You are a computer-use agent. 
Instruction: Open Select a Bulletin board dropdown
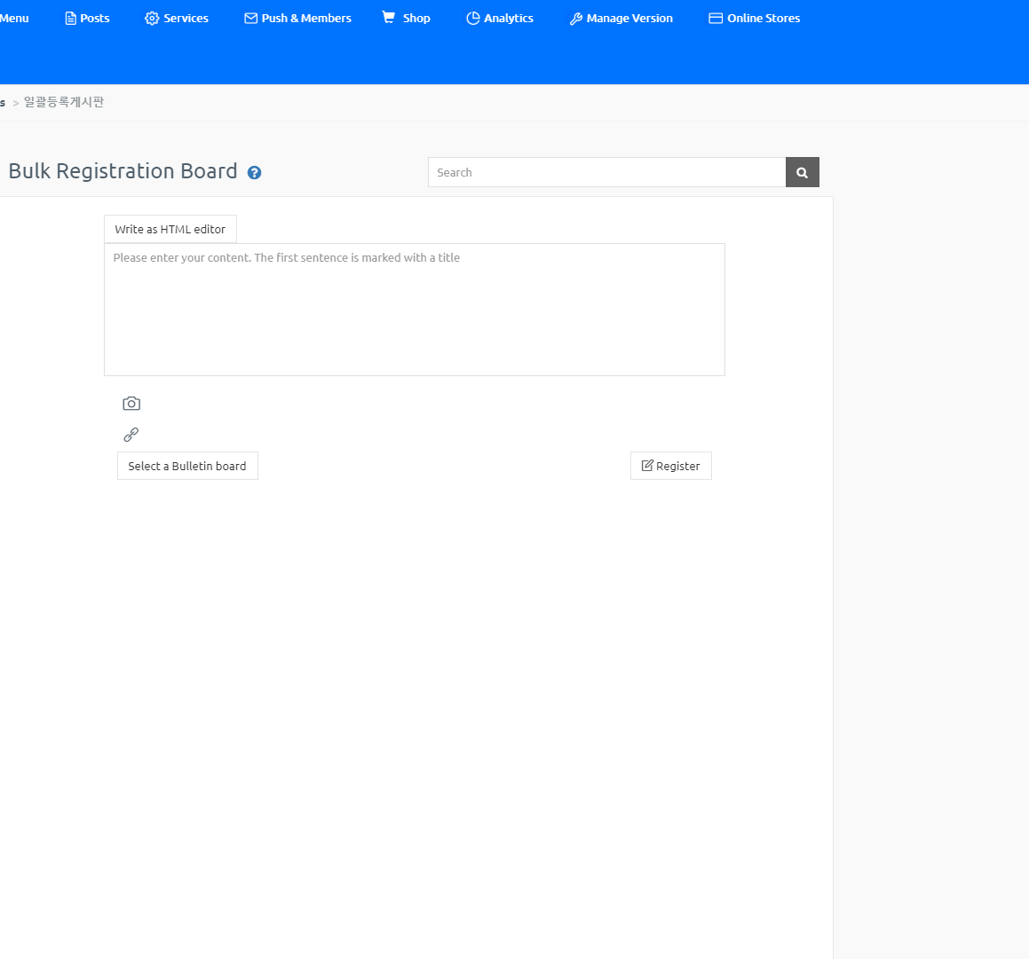coord(187,466)
